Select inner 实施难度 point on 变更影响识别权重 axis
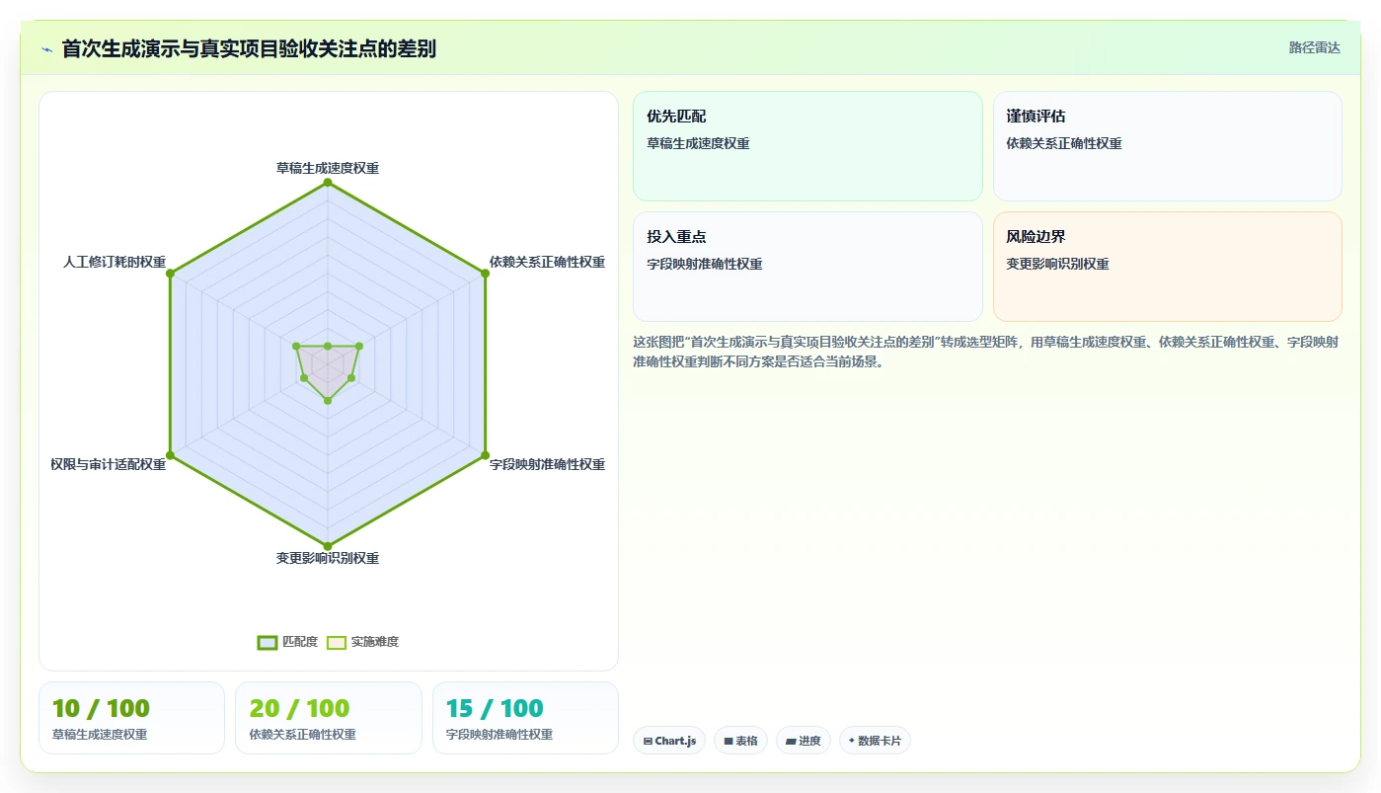Viewport: 1381px width, 793px height. tap(328, 400)
